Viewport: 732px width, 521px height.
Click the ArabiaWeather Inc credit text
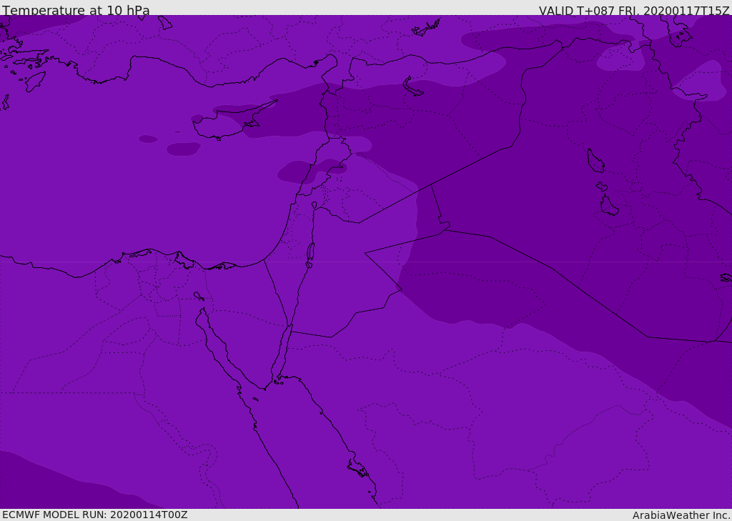pos(681,515)
